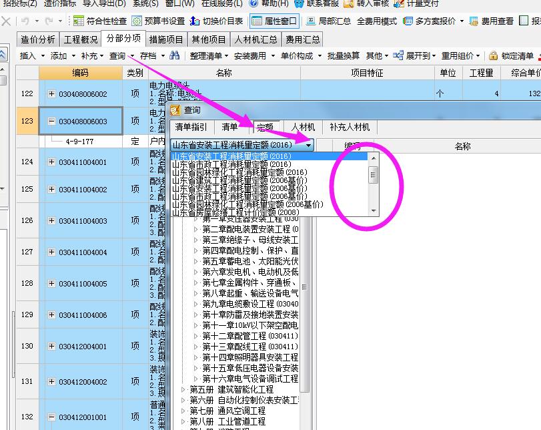Select 补充人材机 tab in query dialog
This screenshot has height=430, width=541.
point(350,127)
